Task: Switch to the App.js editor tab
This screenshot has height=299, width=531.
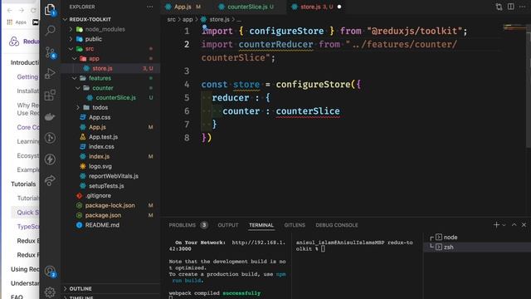Action: click(183, 7)
